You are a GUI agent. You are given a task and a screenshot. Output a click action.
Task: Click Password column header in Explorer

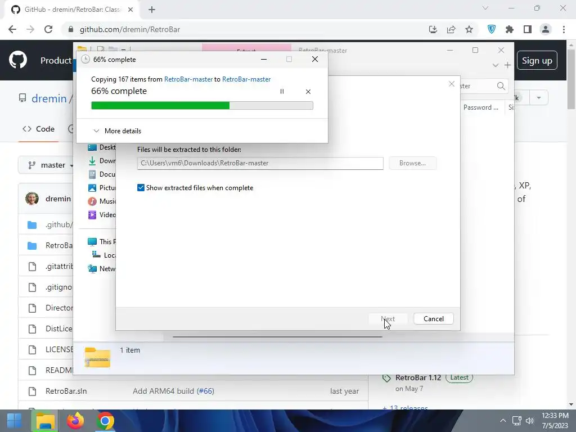tap(481, 107)
